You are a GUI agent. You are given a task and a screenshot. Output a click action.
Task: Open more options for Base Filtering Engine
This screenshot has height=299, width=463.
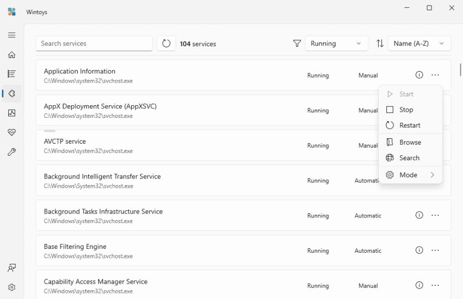pyautogui.click(x=435, y=251)
